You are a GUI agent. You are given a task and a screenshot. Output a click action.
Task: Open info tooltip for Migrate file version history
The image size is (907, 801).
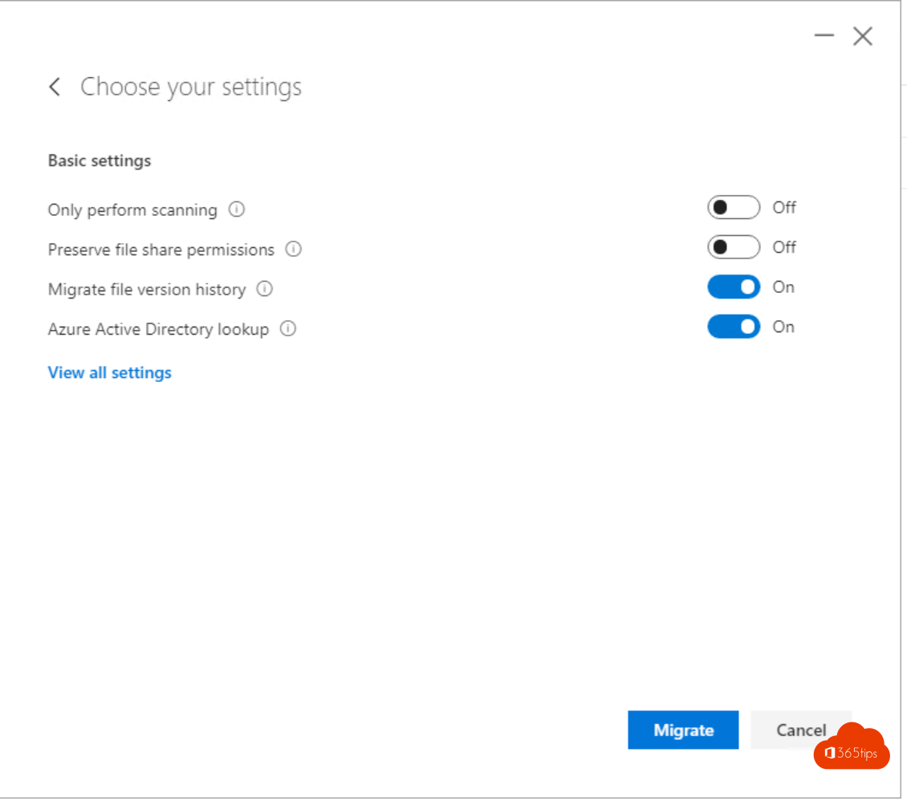(264, 289)
